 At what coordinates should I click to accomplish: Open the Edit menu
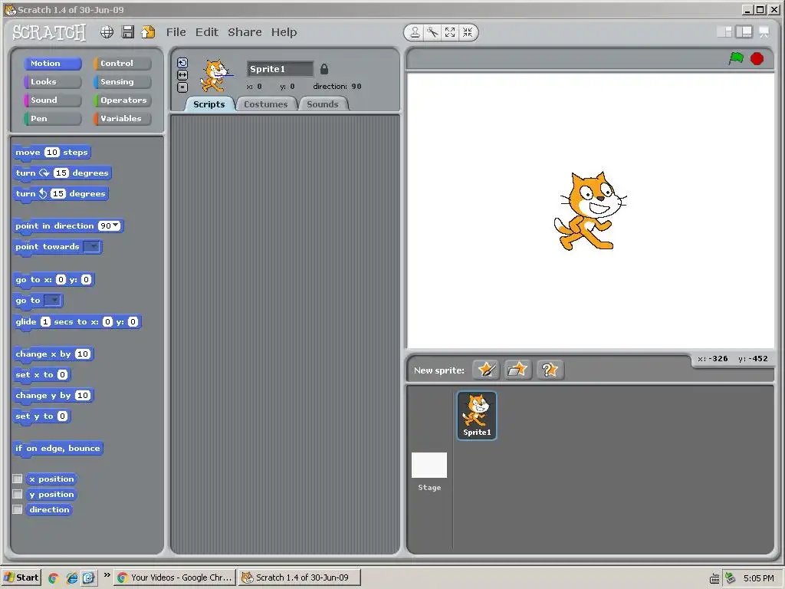click(207, 32)
